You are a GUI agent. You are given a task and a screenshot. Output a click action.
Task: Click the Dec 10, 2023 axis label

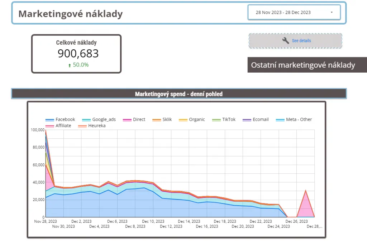[153, 221]
